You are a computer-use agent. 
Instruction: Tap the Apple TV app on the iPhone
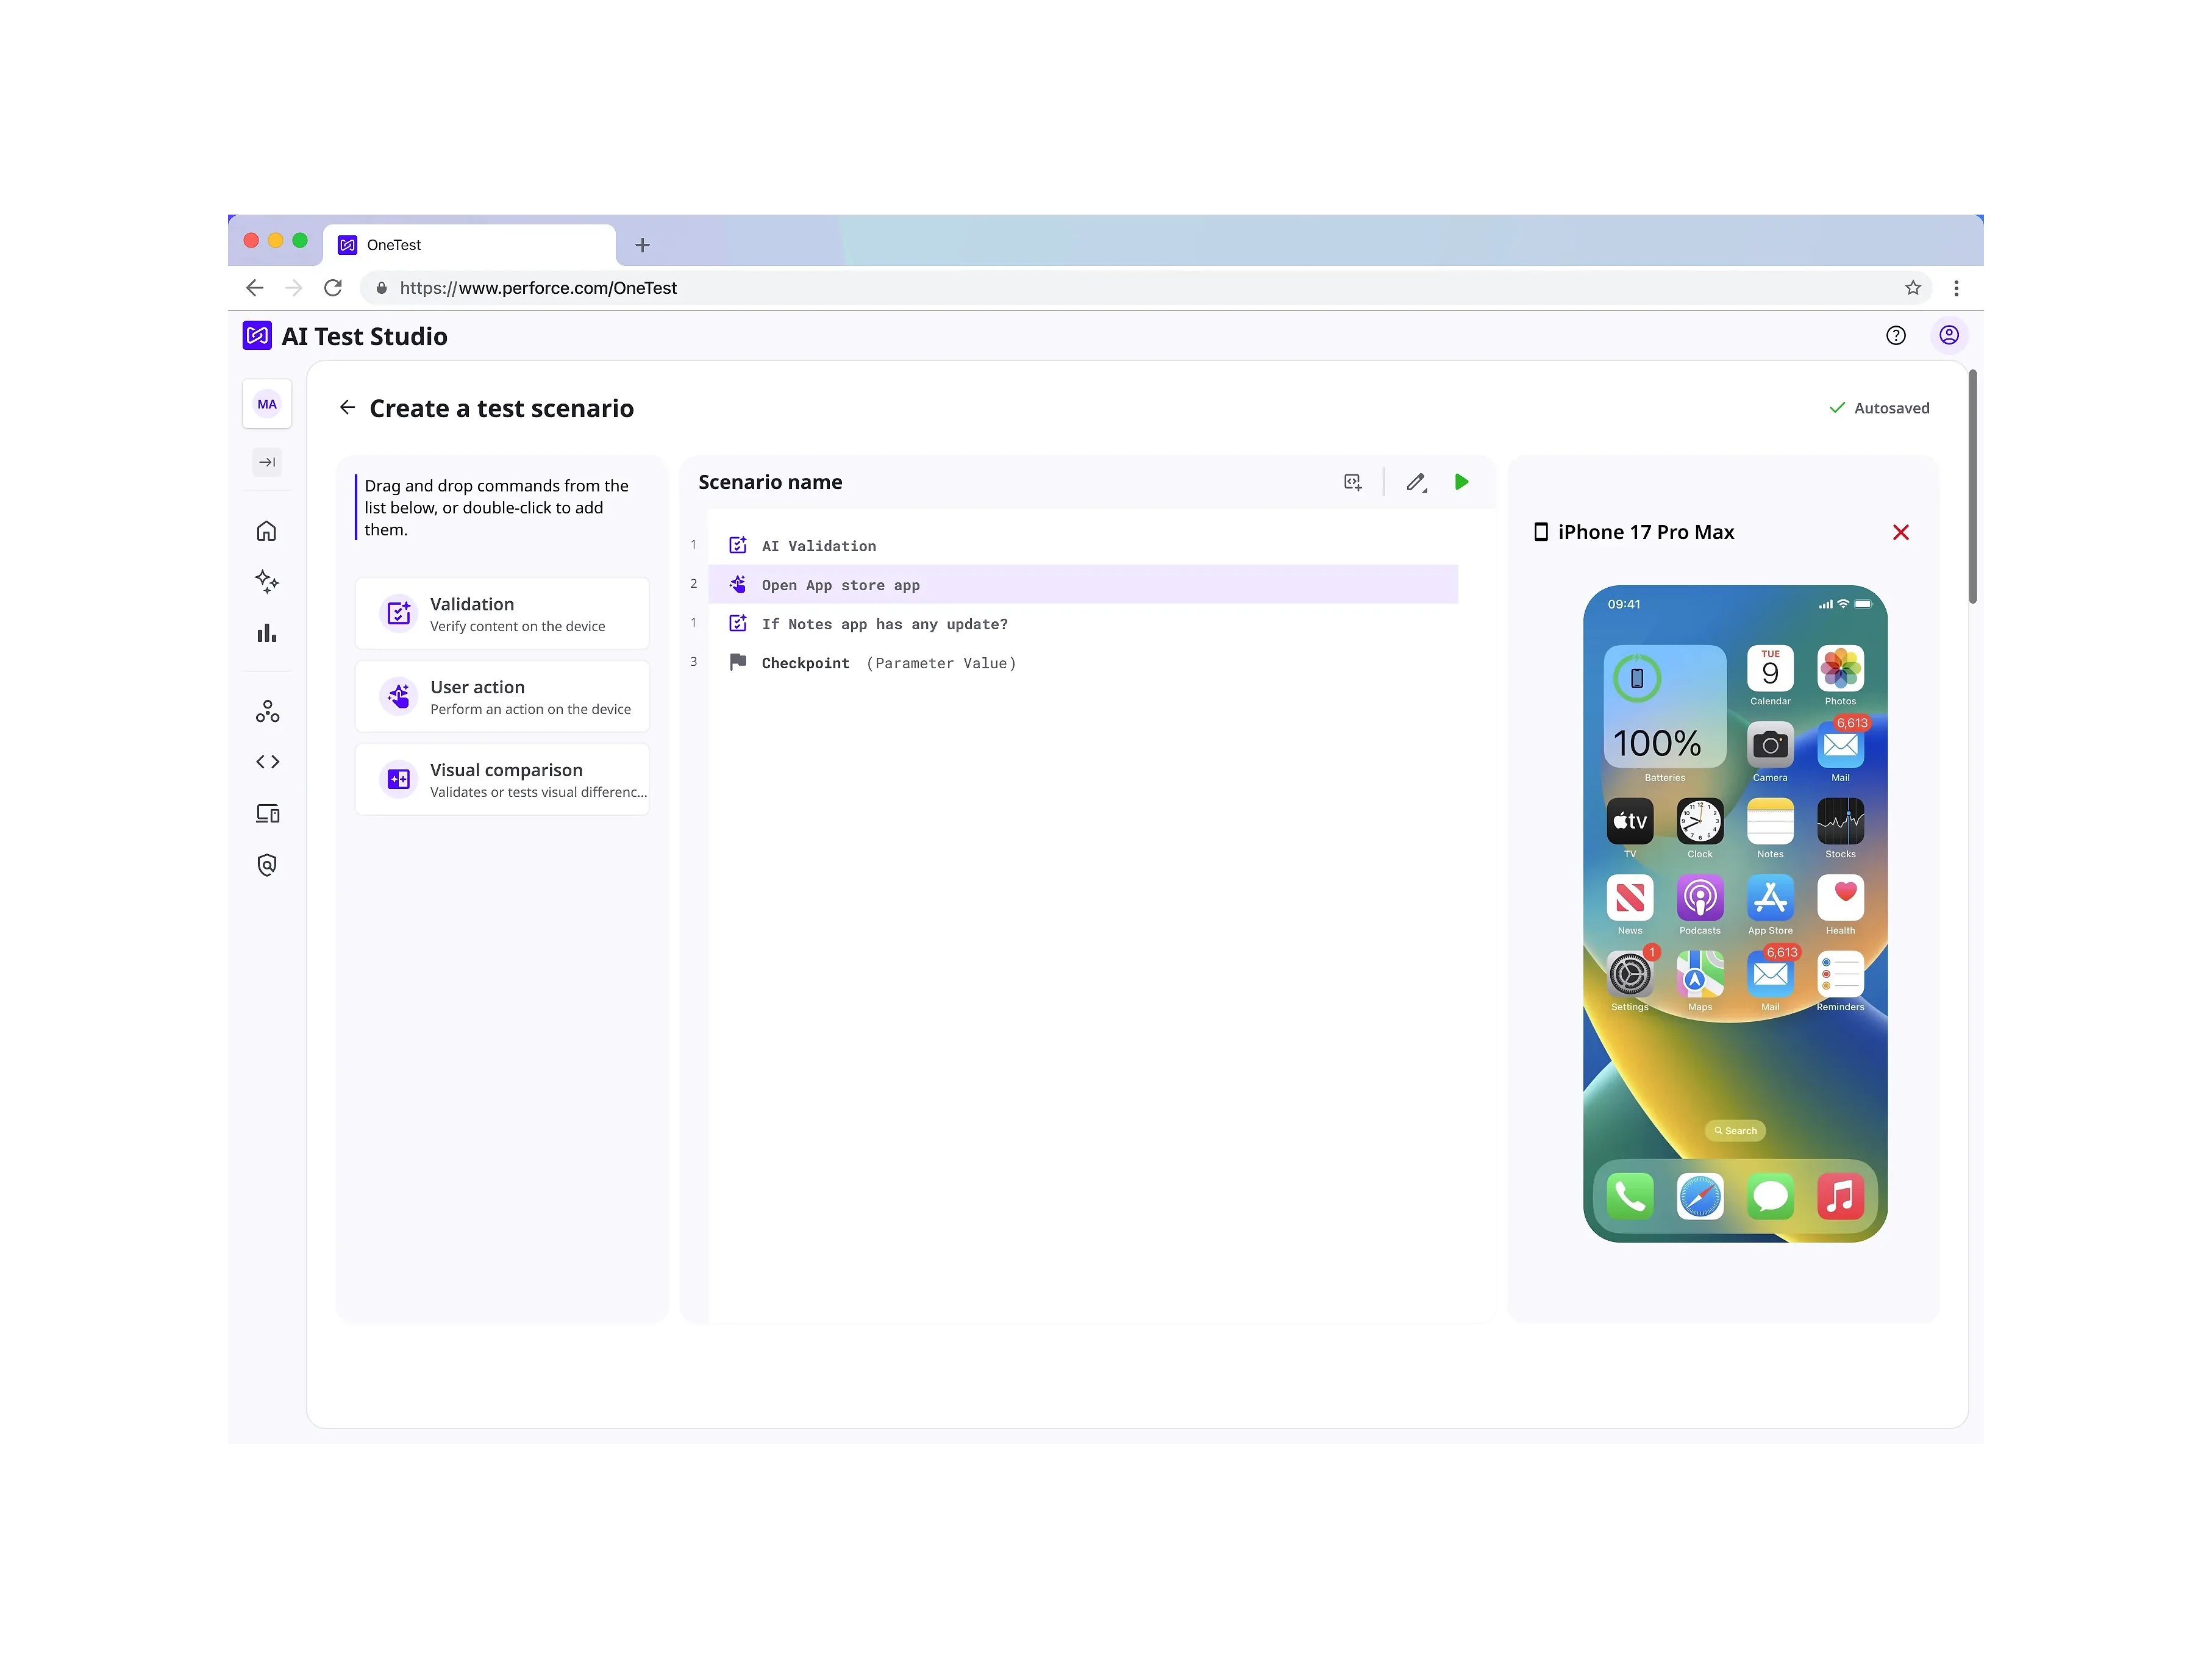tap(1629, 821)
